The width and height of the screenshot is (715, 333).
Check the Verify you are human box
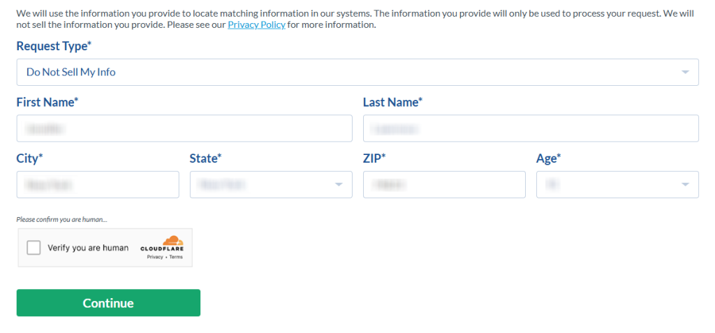[x=34, y=248]
